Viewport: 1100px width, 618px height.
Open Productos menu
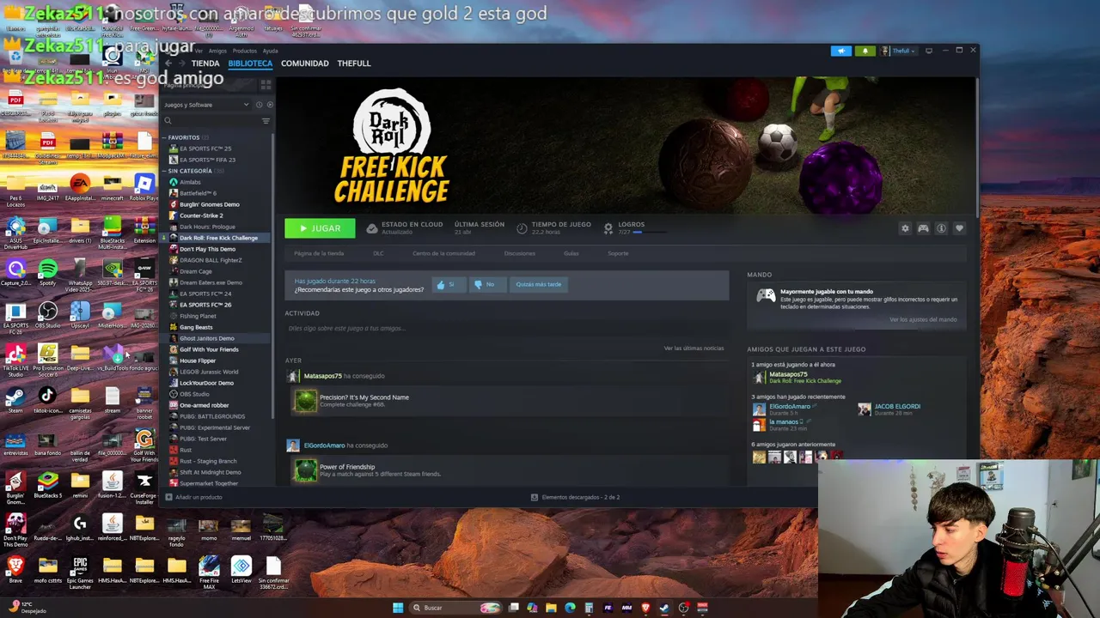point(245,51)
